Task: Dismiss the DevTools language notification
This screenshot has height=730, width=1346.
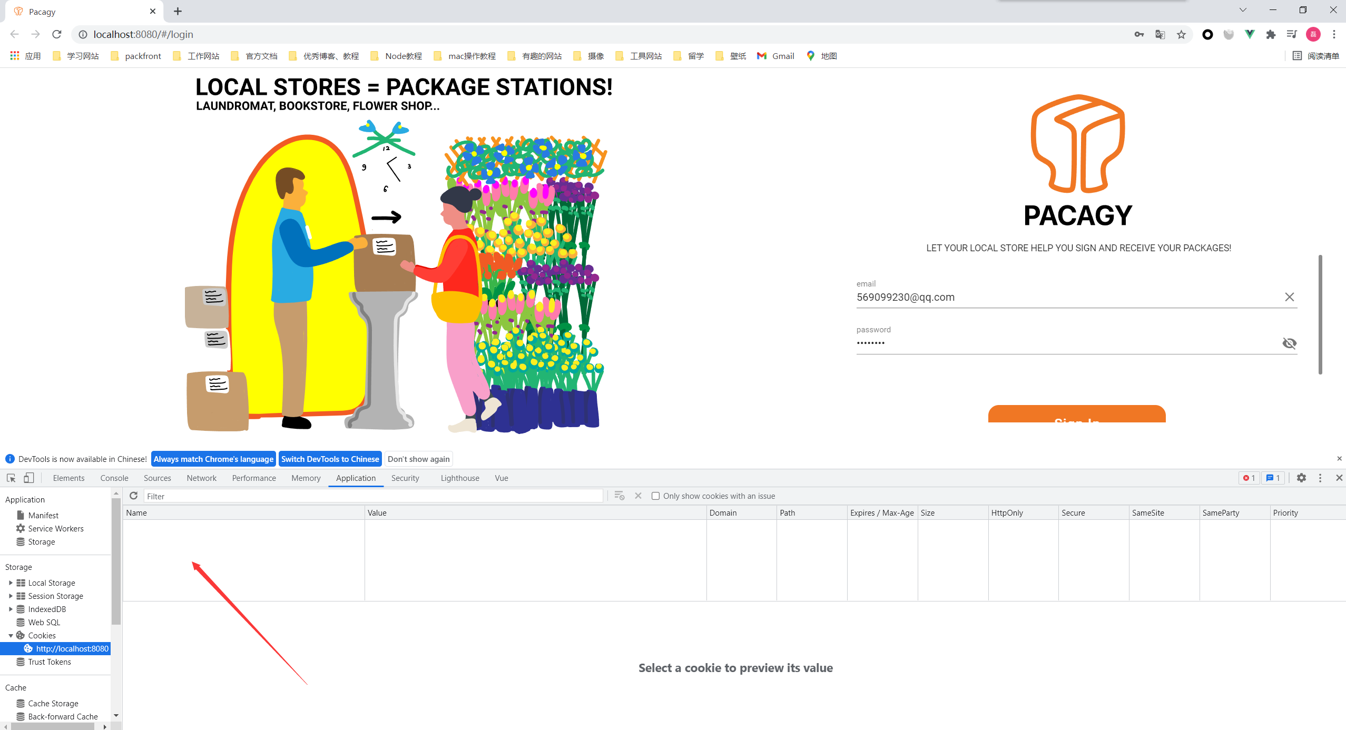Action: [x=1339, y=459]
